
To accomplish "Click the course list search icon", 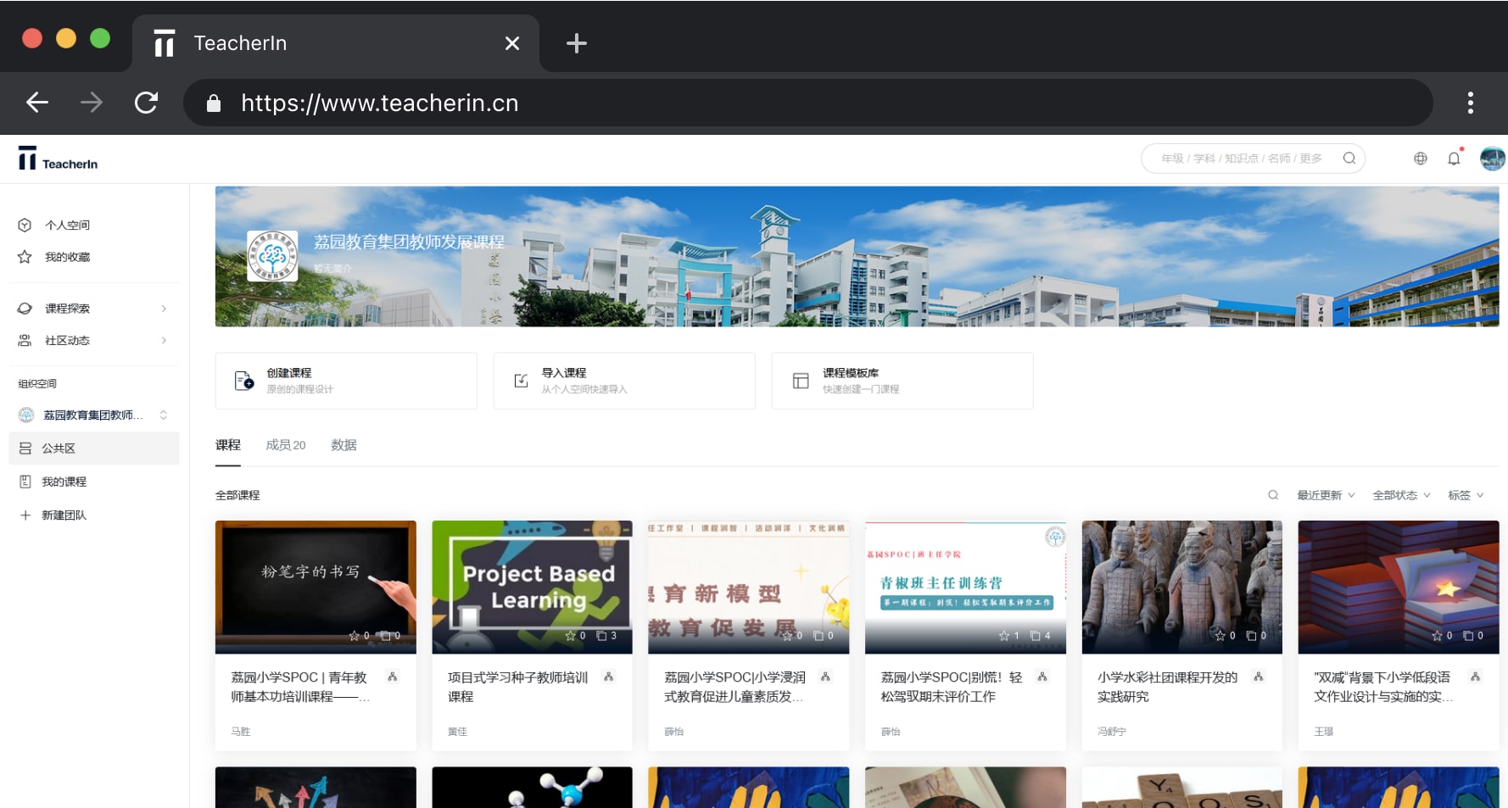I will [x=1273, y=495].
